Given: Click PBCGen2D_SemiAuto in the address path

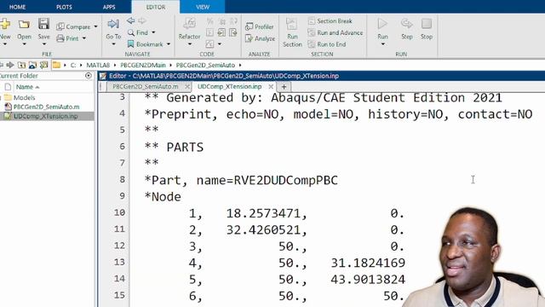Looking at the screenshot, I should point(205,65).
